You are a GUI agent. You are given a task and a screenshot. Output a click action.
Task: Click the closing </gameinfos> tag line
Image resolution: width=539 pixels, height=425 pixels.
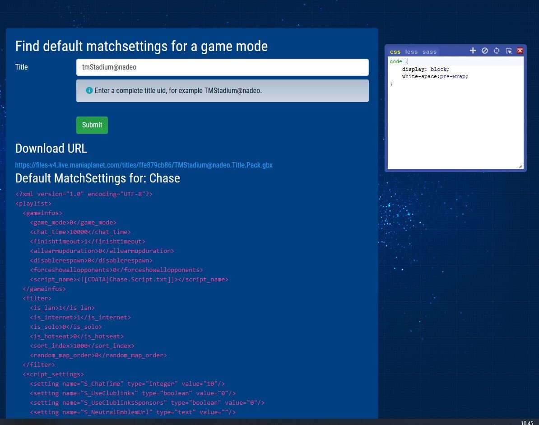click(x=44, y=289)
